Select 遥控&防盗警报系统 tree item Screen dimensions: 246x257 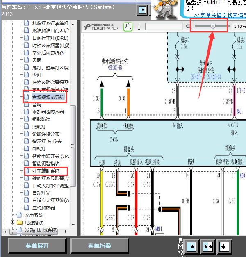tap(51, 82)
